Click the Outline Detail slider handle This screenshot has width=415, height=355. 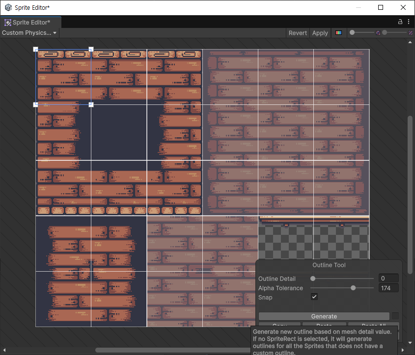313,279
